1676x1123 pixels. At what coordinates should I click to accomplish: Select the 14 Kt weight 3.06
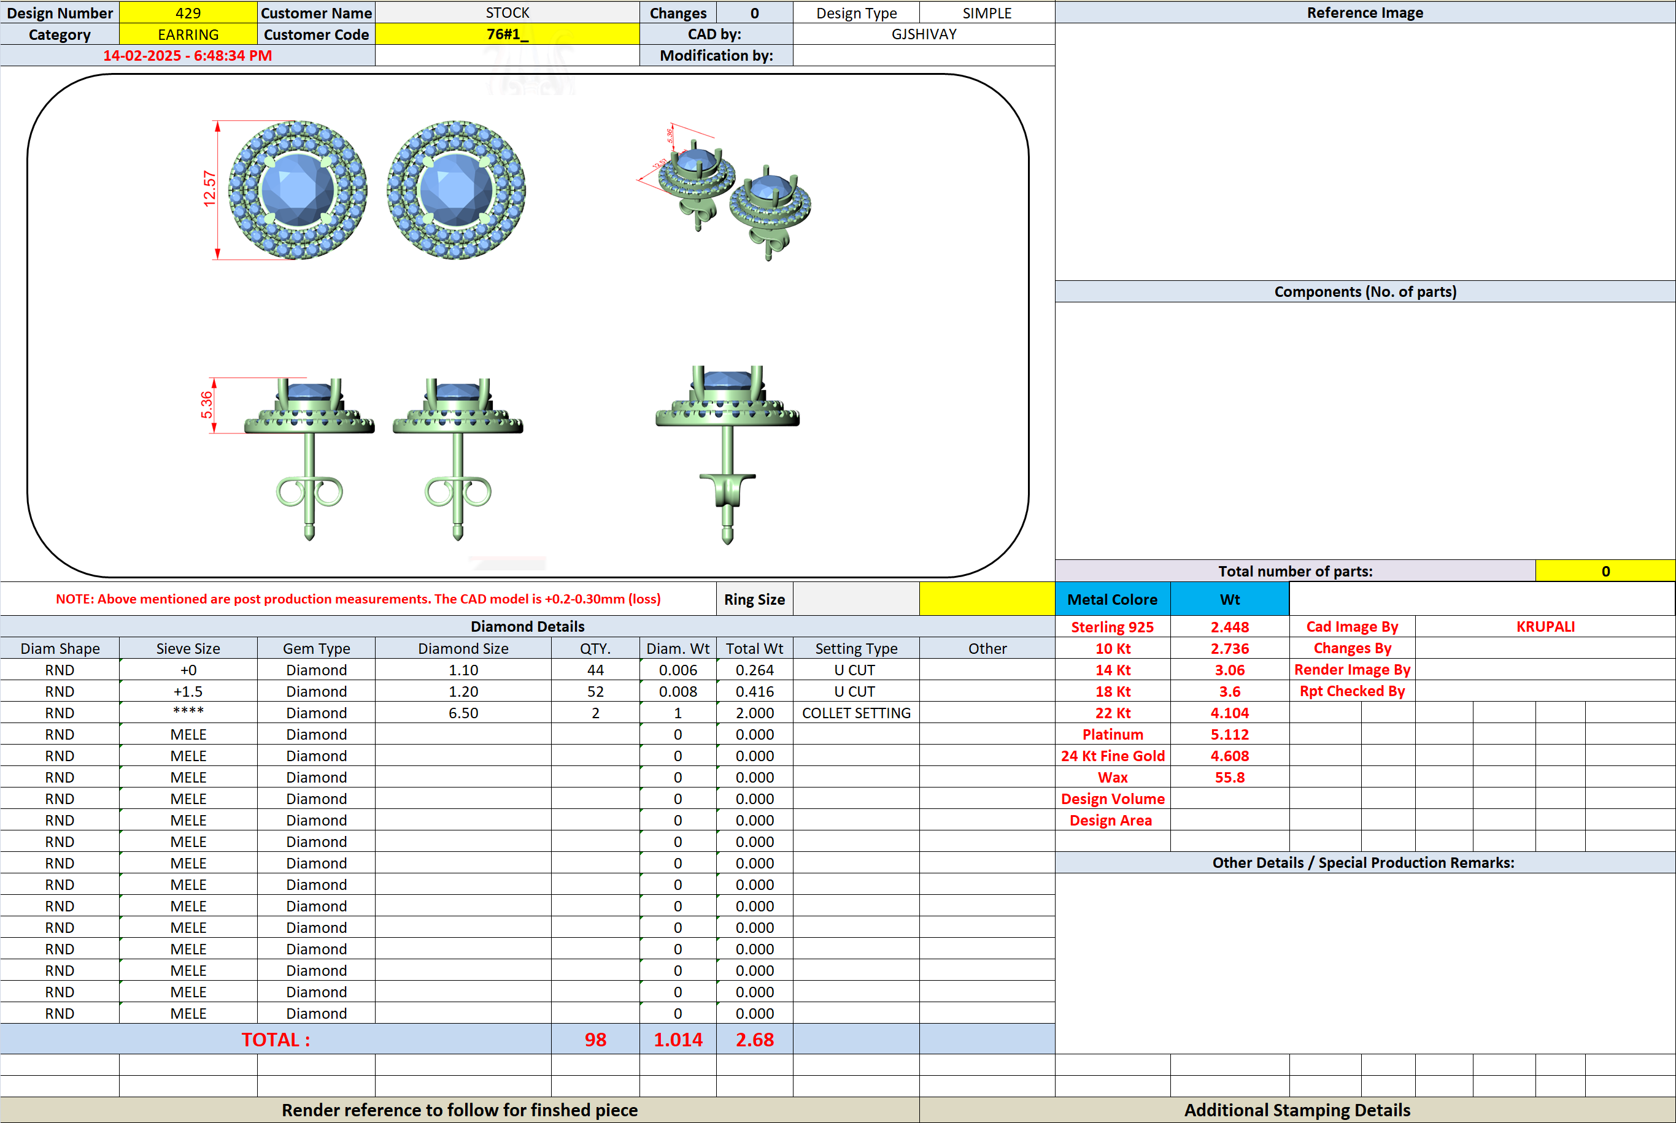click(1230, 670)
